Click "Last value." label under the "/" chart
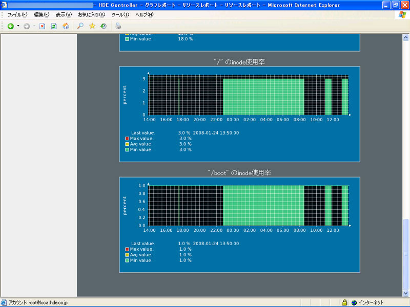Screen dimensions: 410x307 pos(143,133)
